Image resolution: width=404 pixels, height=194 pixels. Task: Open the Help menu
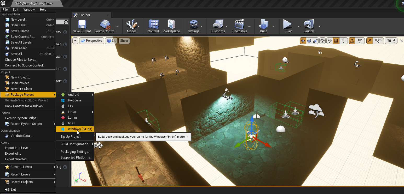pos(43,10)
